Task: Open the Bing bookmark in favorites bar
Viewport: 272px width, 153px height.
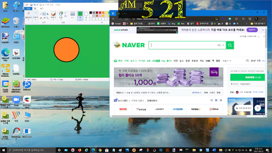Action: pyautogui.click(x=172, y=24)
